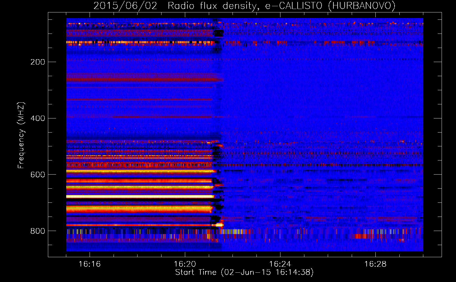Click the 600 frequency axis label
The height and width of the screenshot is (282, 456).
38,175
